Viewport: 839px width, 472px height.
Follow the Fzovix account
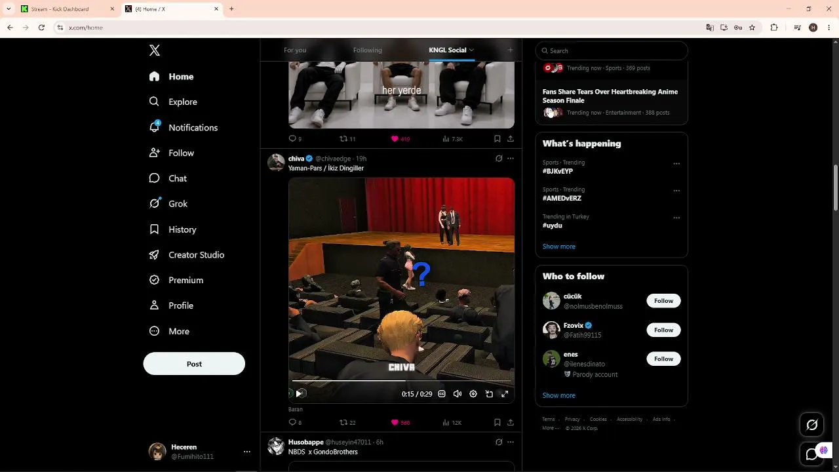[663, 330]
